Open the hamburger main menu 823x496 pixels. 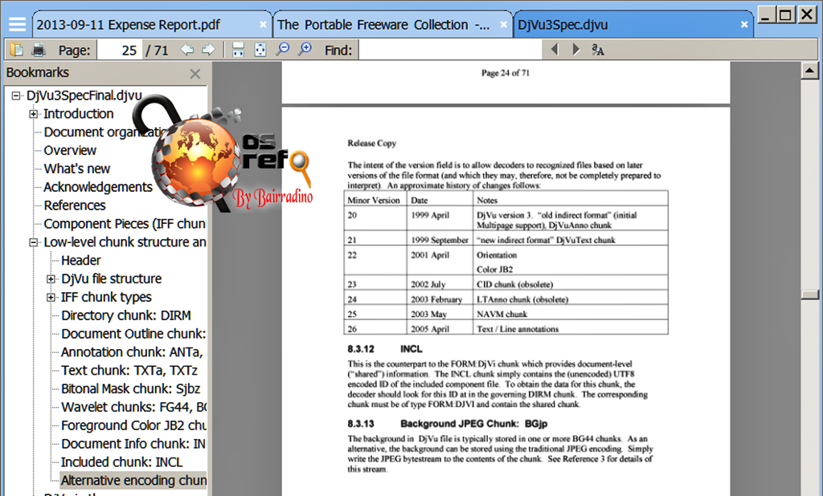coord(17,24)
